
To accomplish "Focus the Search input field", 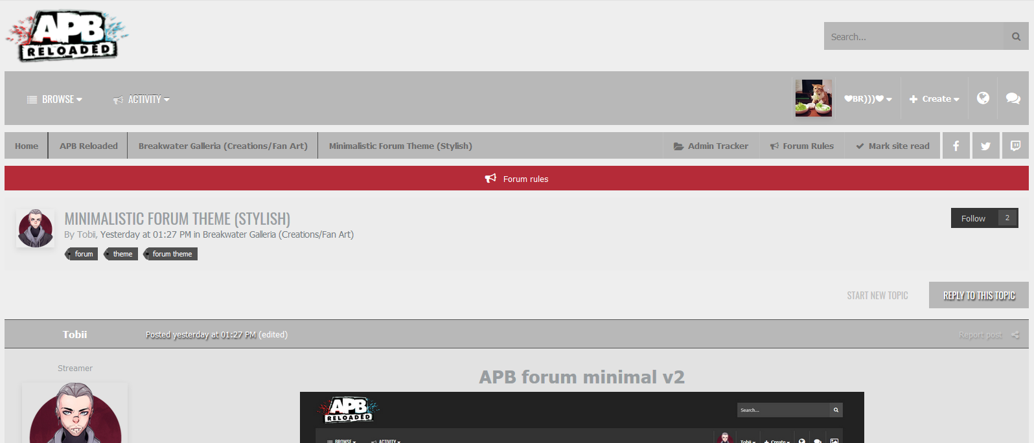I will click(x=913, y=36).
